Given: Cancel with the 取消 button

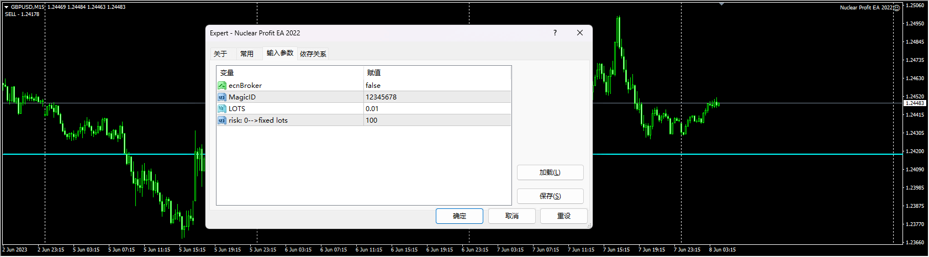Looking at the screenshot, I should tap(512, 216).
